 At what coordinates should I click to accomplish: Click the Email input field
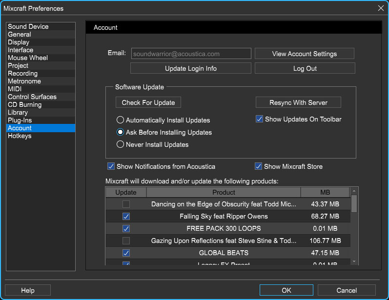click(x=191, y=54)
